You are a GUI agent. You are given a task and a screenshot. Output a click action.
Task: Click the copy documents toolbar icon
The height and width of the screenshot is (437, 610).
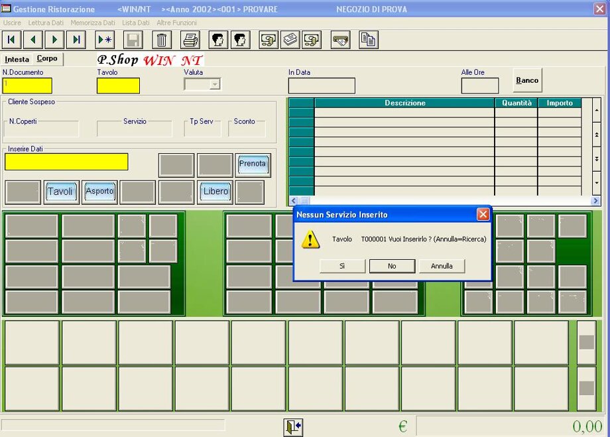(x=369, y=40)
